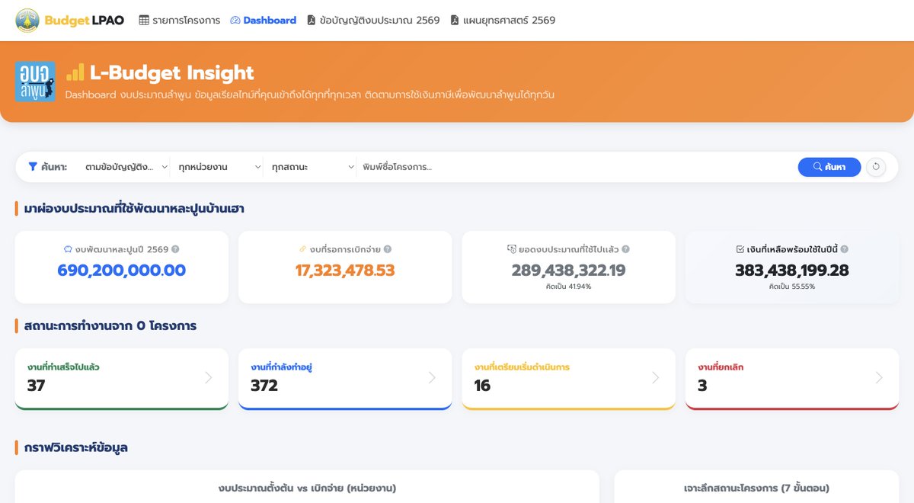This screenshot has height=503, width=914.
Task: Click the L-Budget Insight title
Action: click(x=171, y=72)
